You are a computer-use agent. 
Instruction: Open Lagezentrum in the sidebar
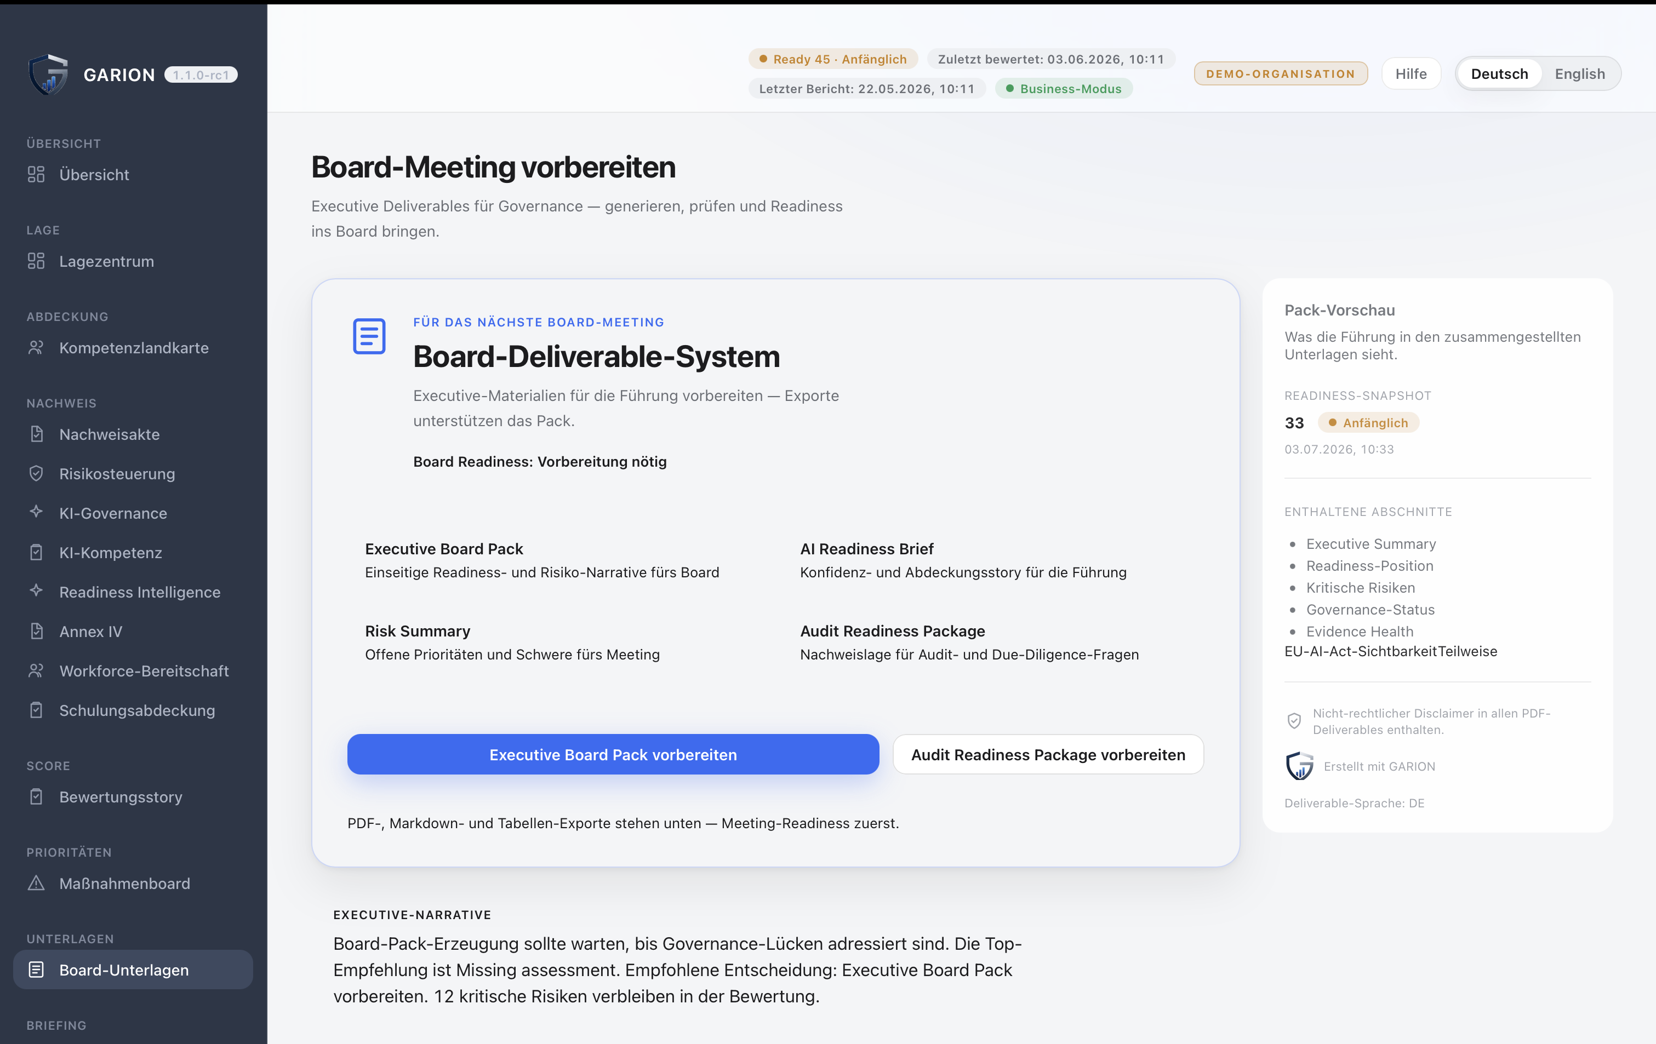click(x=133, y=261)
